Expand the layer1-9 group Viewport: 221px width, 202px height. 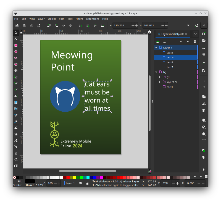tap(160, 82)
